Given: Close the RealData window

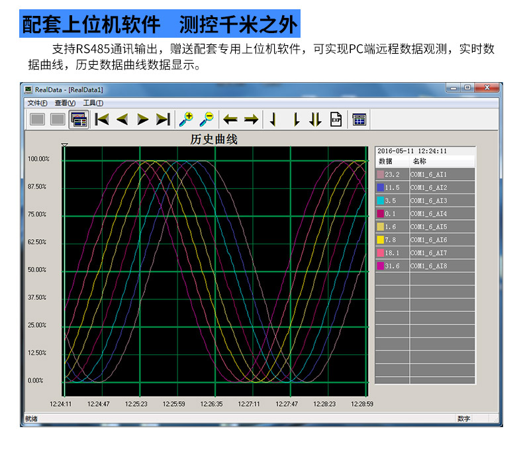Looking at the screenshot, I should coord(487,87).
